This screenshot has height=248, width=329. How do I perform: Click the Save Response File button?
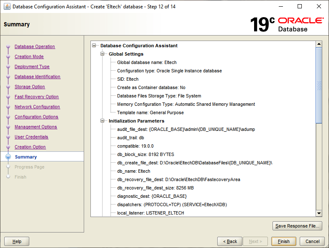click(297, 226)
